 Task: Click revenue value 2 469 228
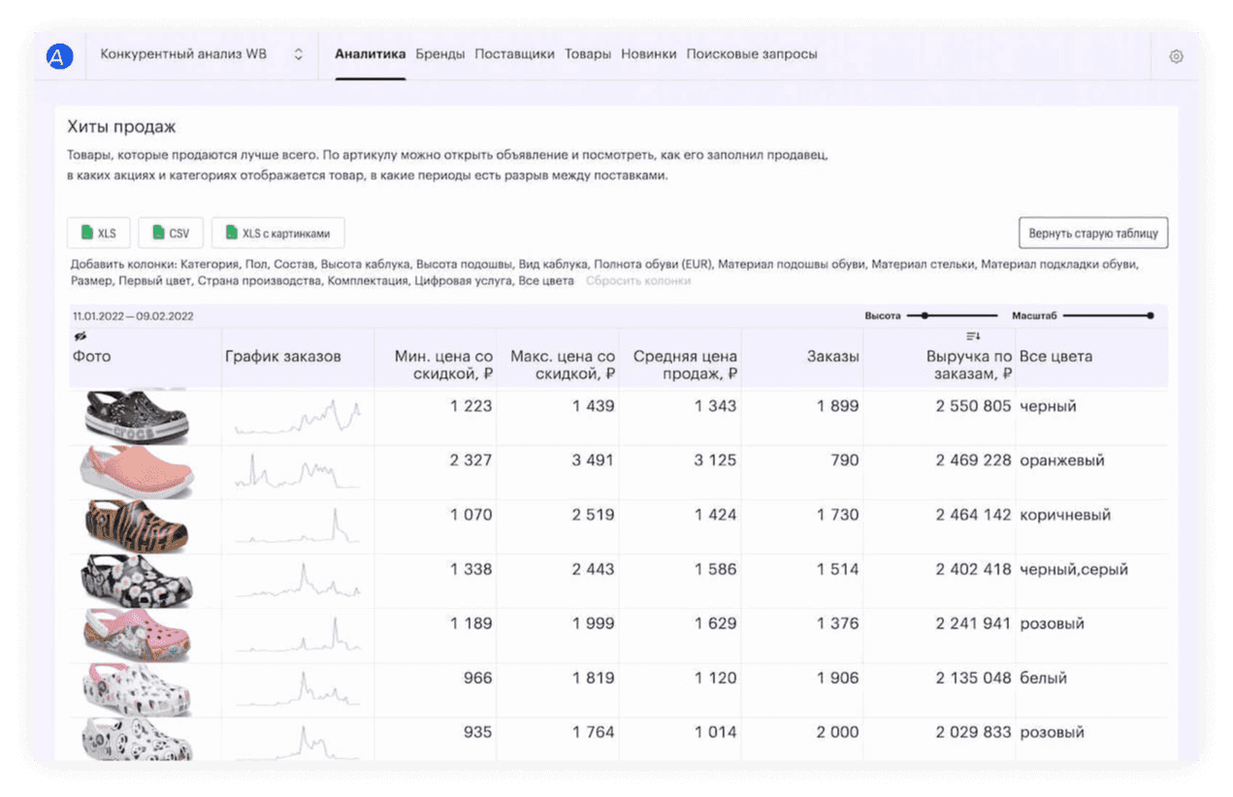[x=973, y=461]
